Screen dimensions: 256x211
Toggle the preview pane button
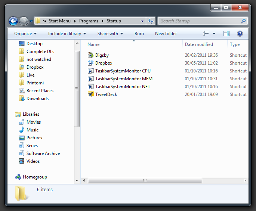click(x=226, y=34)
